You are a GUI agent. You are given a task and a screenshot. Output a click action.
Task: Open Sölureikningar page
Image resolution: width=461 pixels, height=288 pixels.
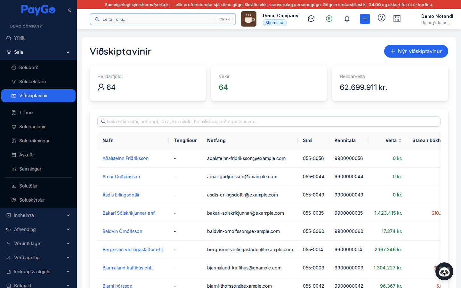coord(38,141)
